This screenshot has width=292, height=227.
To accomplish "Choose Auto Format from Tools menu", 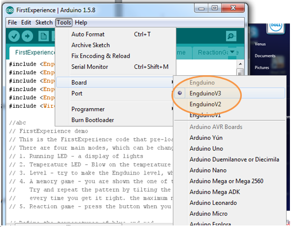I will click(x=88, y=34).
